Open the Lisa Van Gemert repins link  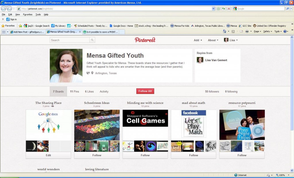[x=216, y=60]
